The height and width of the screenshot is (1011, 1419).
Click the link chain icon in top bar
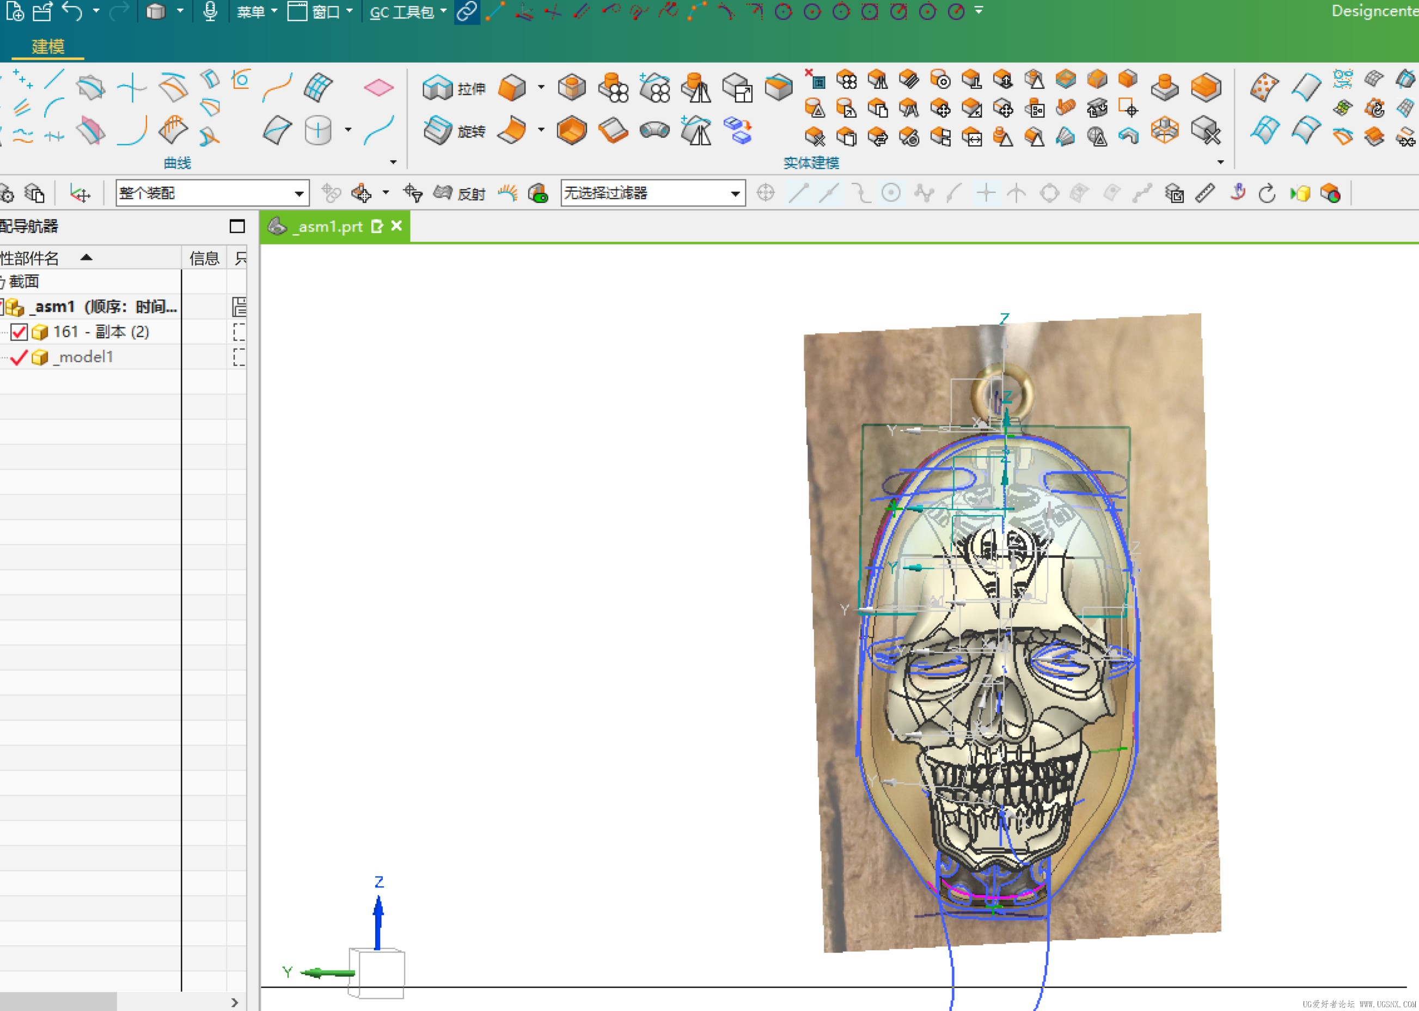pyautogui.click(x=466, y=11)
